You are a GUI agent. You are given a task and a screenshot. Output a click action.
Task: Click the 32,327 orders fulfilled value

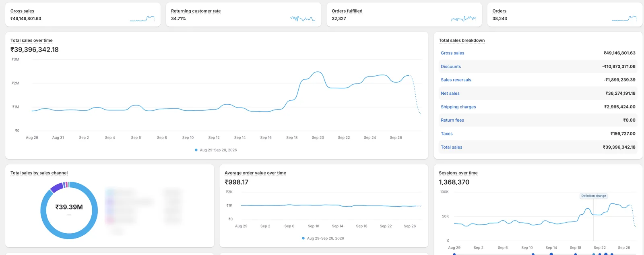pos(339,19)
